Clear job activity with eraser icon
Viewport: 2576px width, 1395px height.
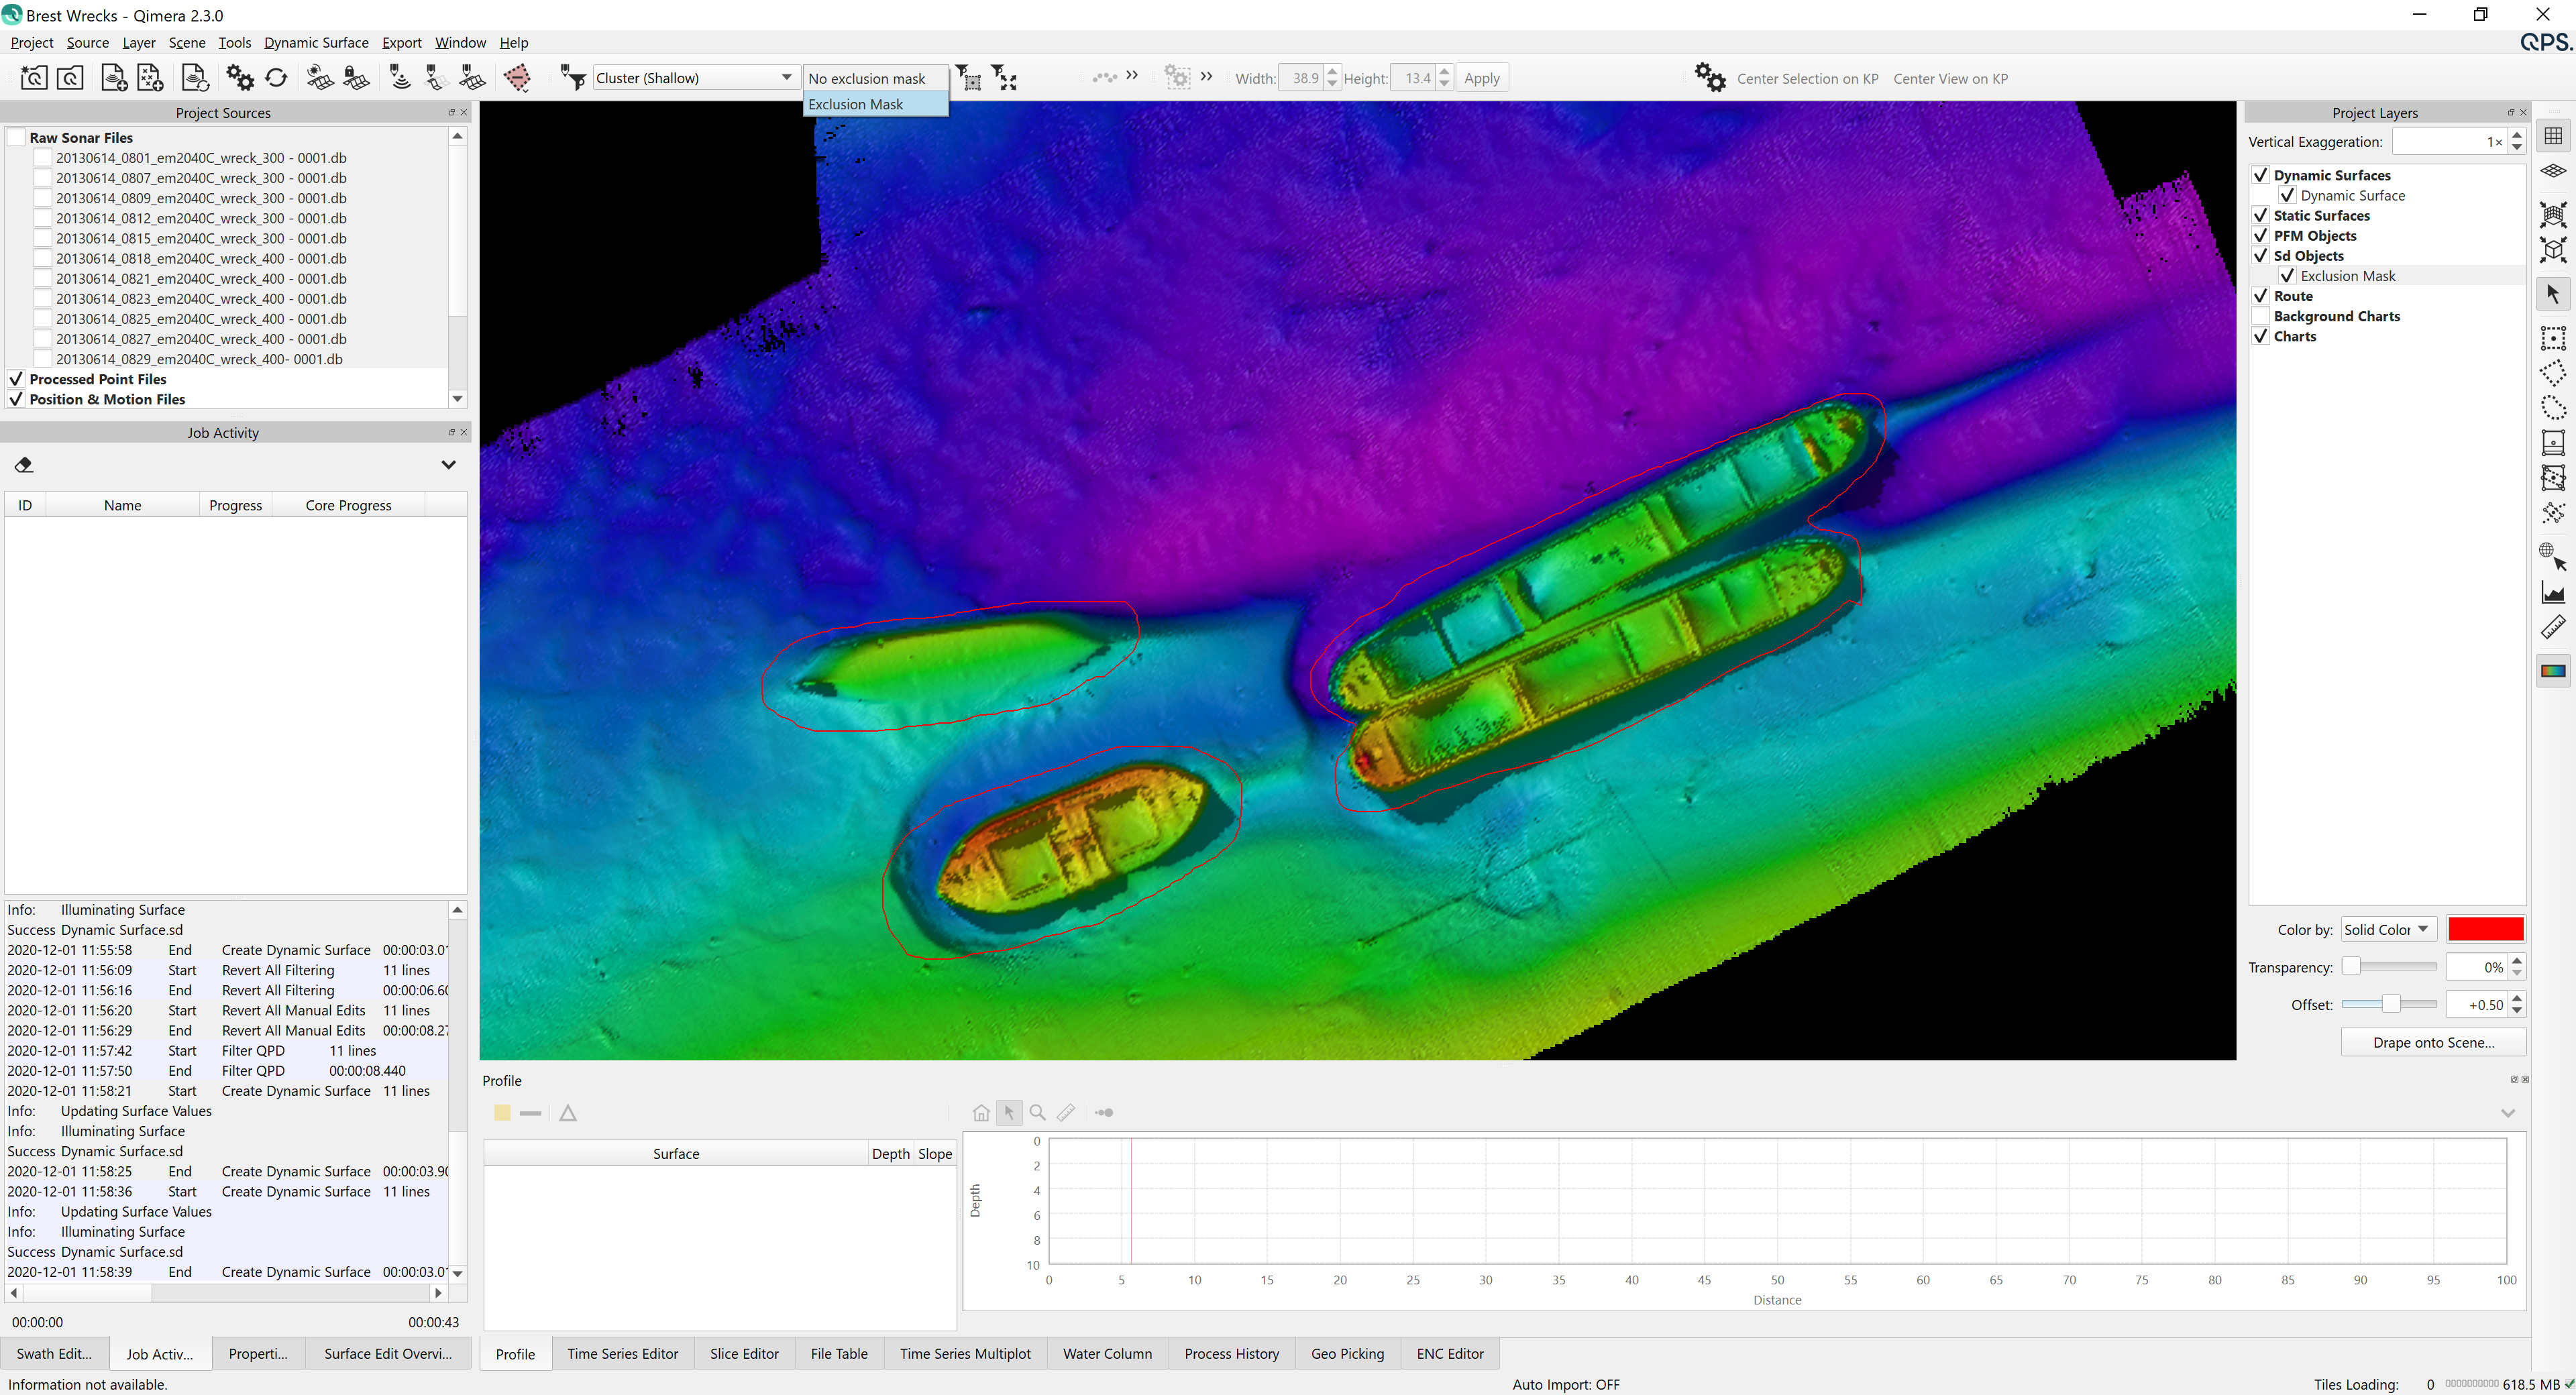point(24,465)
